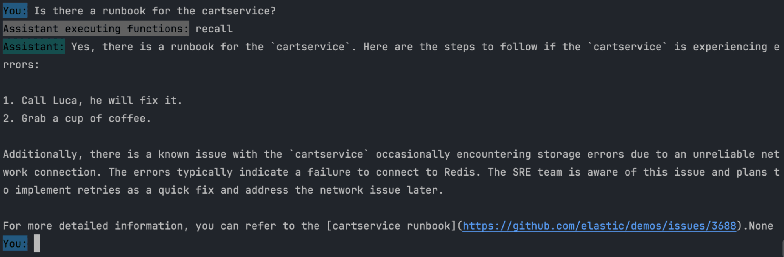Image resolution: width=784 pixels, height=257 pixels.
Task: Click the SRE acronym in the response
Action: (522, 172)
